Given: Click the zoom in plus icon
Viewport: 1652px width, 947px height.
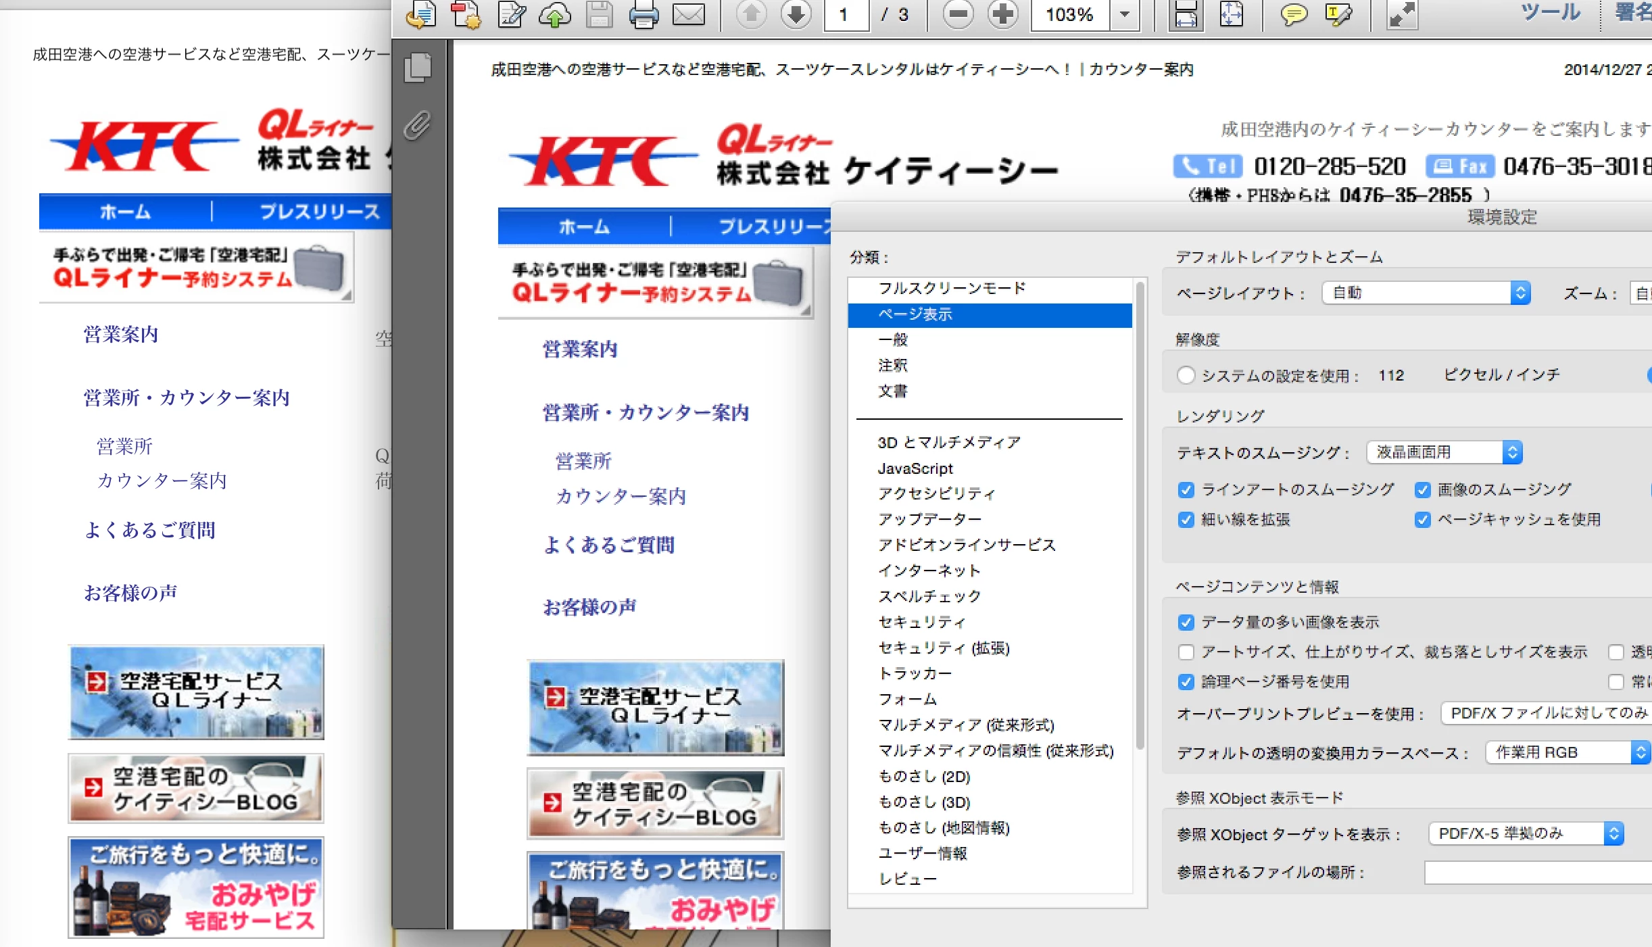Looking at the screenshot, I should click(x=1002, y=15).
